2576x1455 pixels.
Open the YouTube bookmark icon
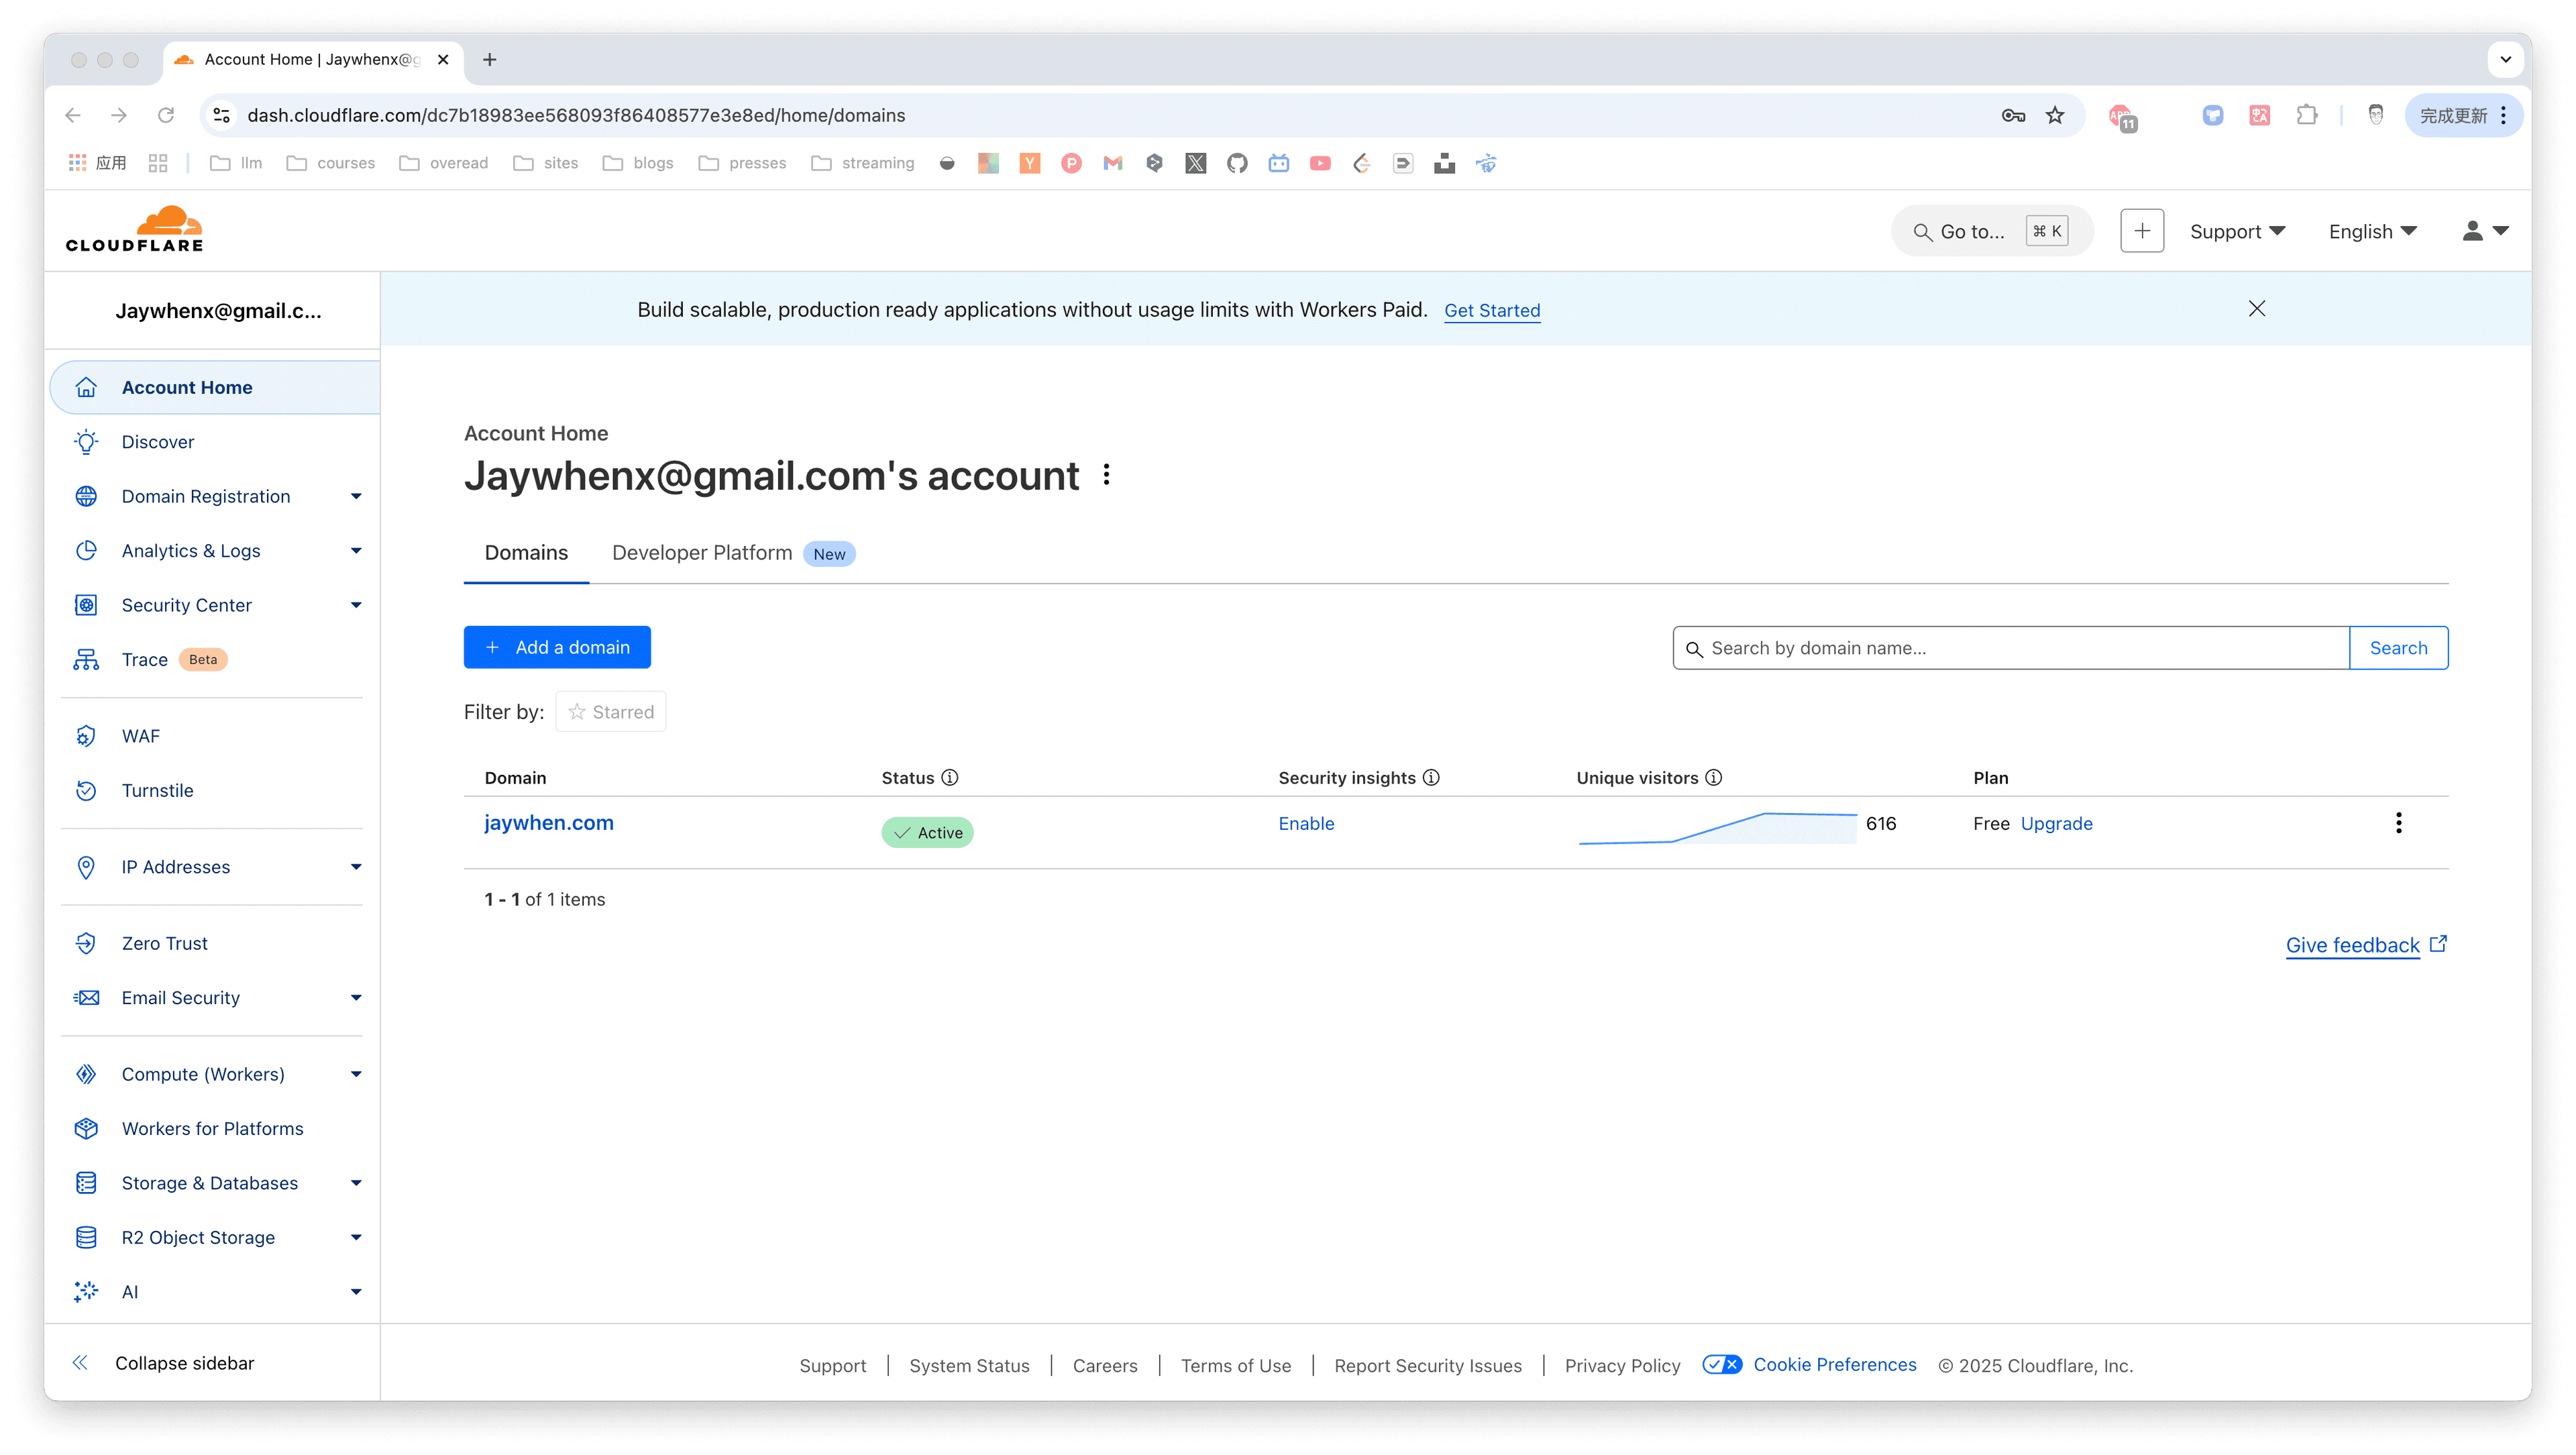[1320, 163]
